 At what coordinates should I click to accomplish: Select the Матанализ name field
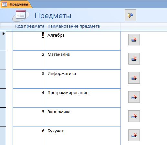coord(83,60)
